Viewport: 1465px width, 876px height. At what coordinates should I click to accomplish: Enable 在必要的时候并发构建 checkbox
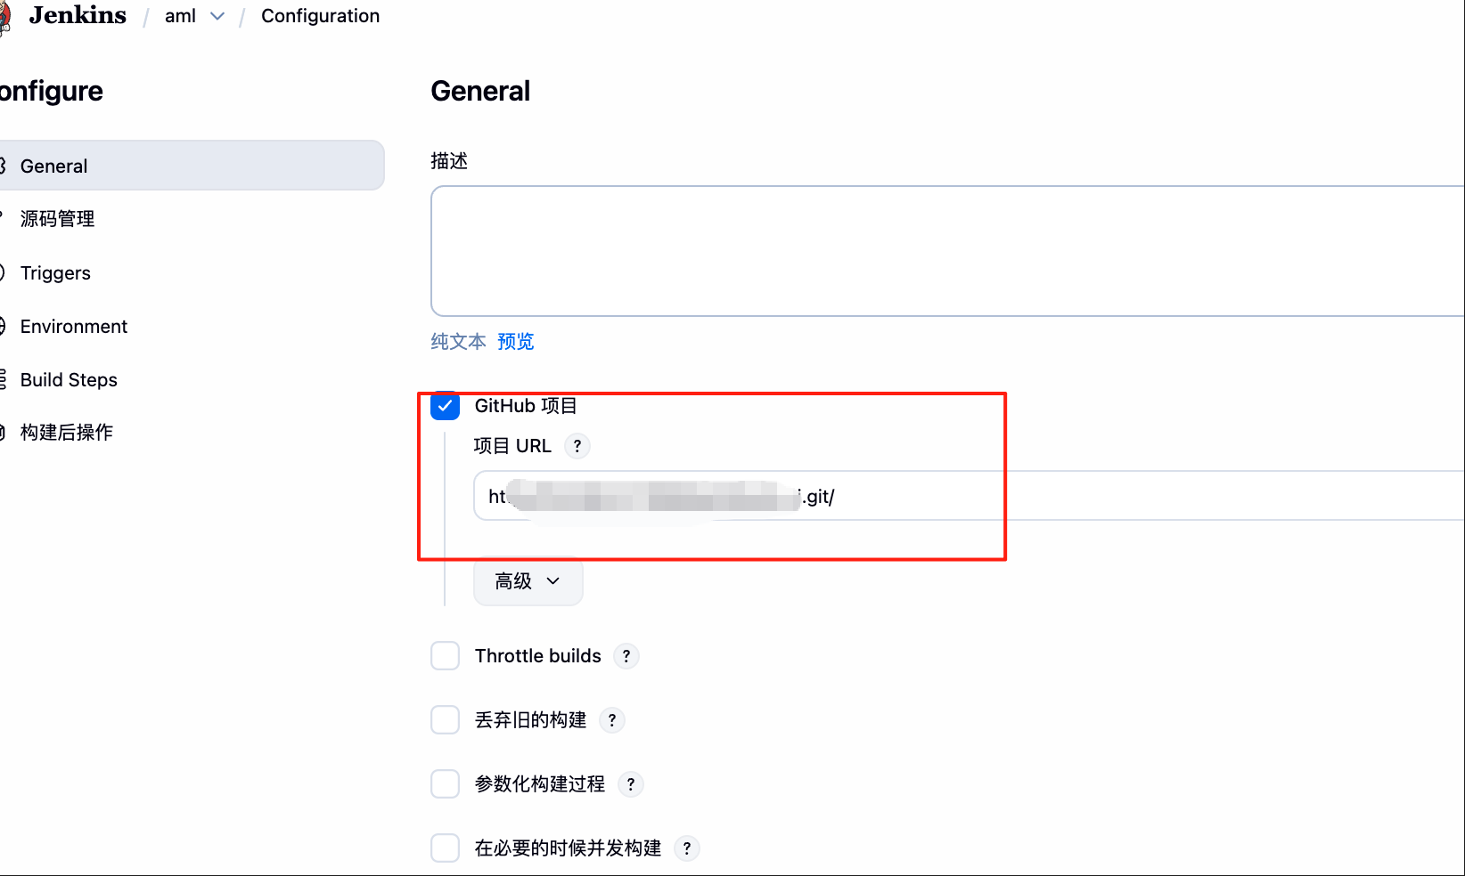point(445,848)
